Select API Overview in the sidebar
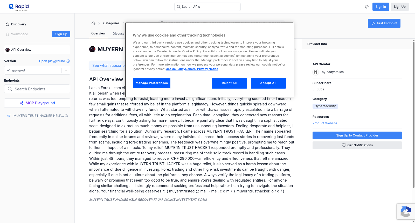Image resolution: width=415 pixels, height=223 pixels. (x=37, y=50)
